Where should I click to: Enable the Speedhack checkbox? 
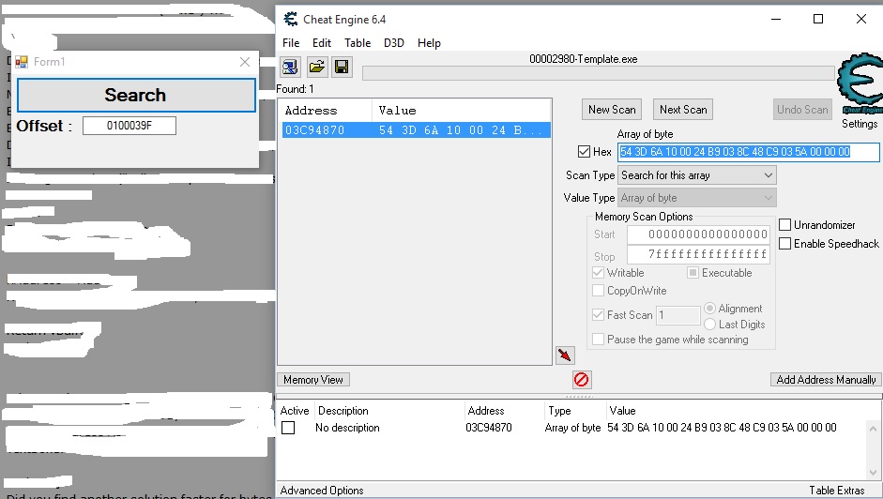click(785, 244)
